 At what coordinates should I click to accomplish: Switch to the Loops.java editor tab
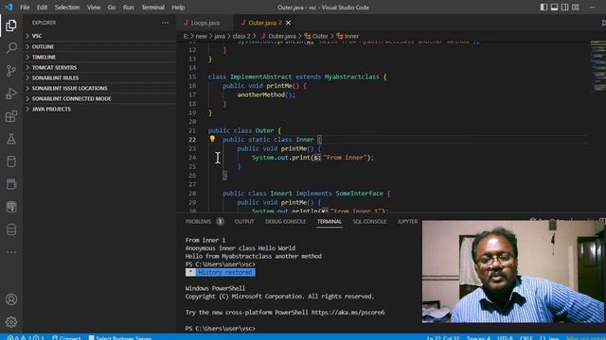click(x=205, y=23)
